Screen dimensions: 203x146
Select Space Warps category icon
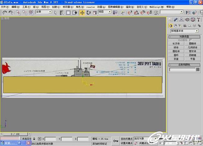pos(194,26)
